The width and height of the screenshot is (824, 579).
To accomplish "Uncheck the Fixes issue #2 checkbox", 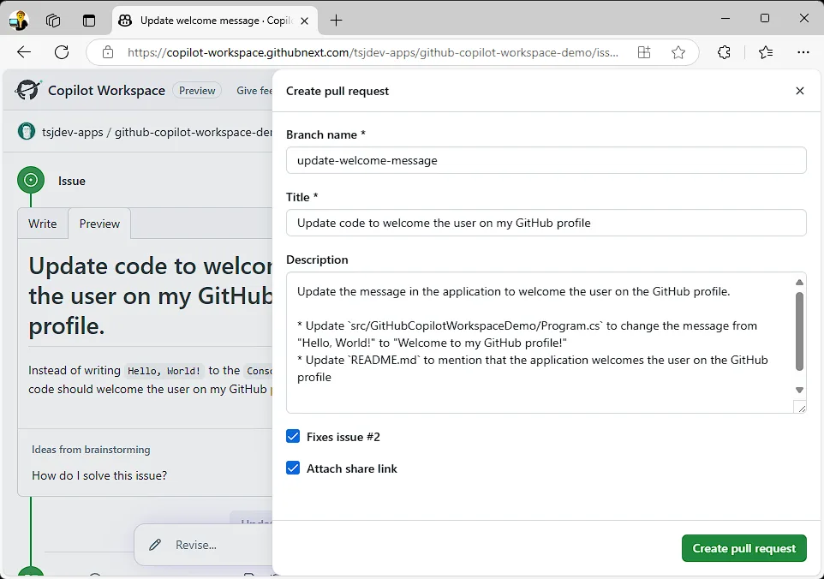I will pos(293,437).
